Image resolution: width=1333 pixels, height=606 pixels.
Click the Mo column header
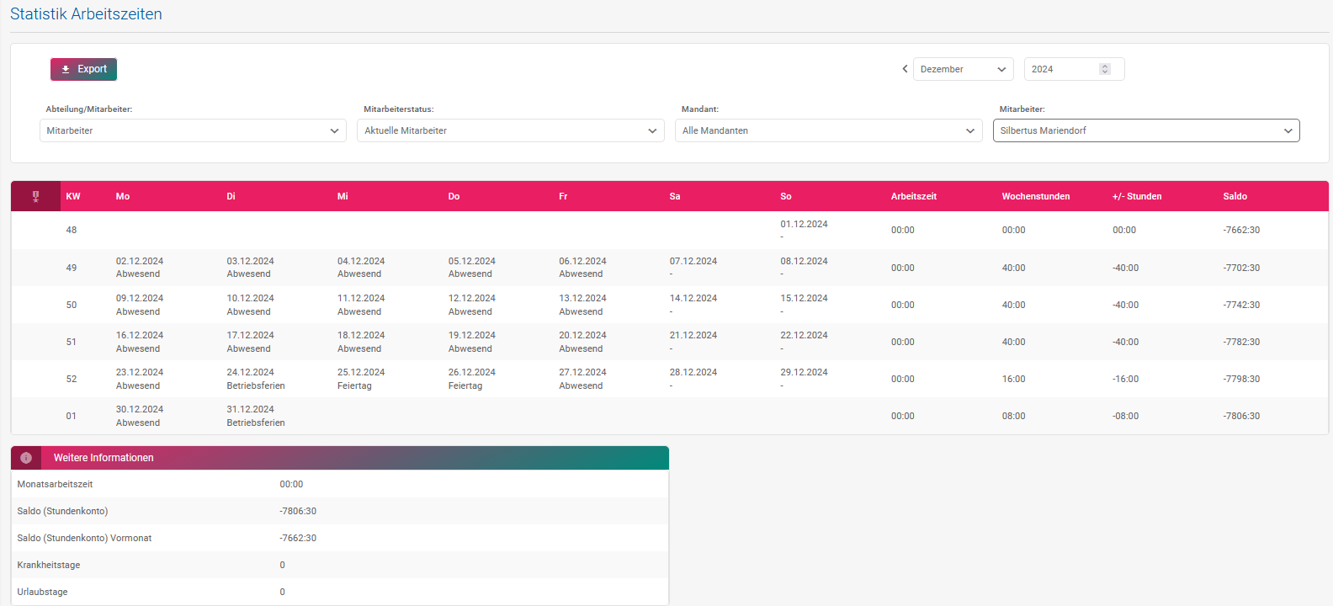coord(123,196)
